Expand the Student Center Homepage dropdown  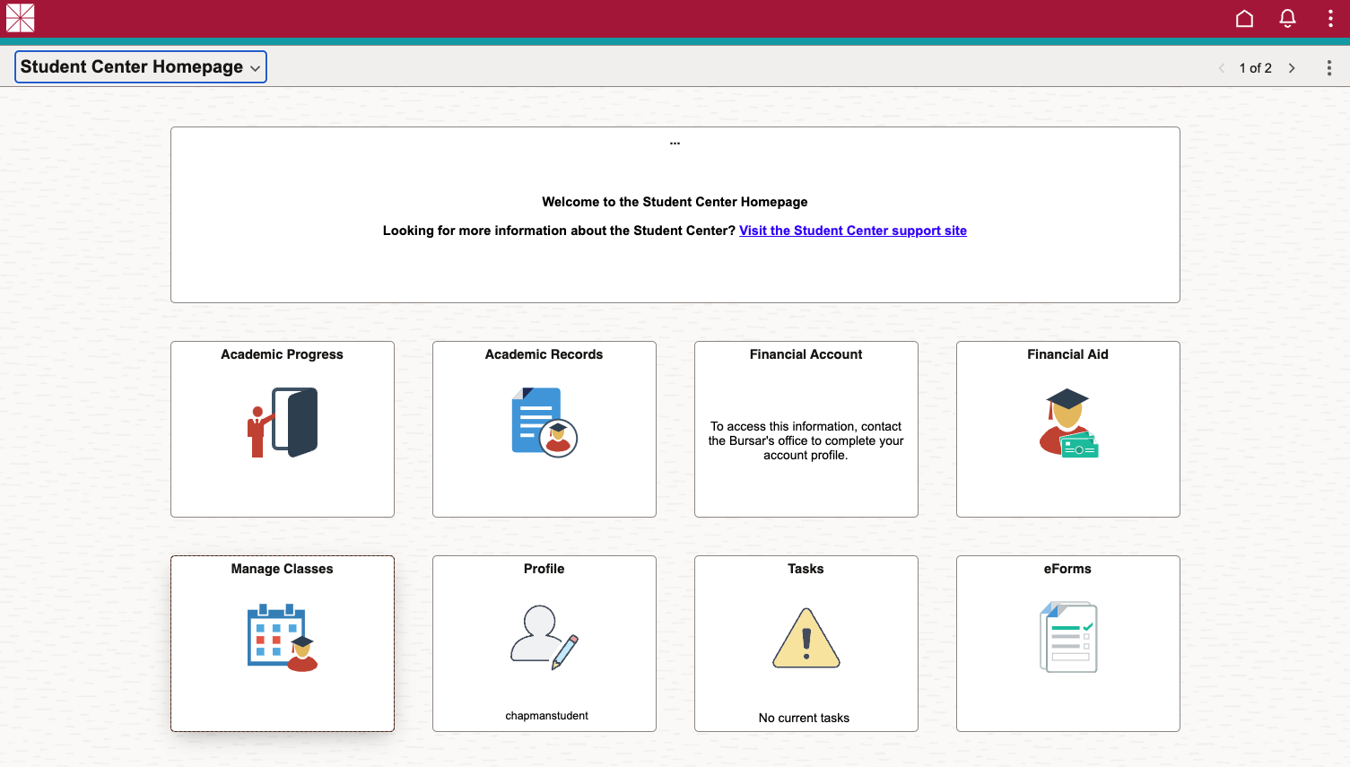[141, 67]
